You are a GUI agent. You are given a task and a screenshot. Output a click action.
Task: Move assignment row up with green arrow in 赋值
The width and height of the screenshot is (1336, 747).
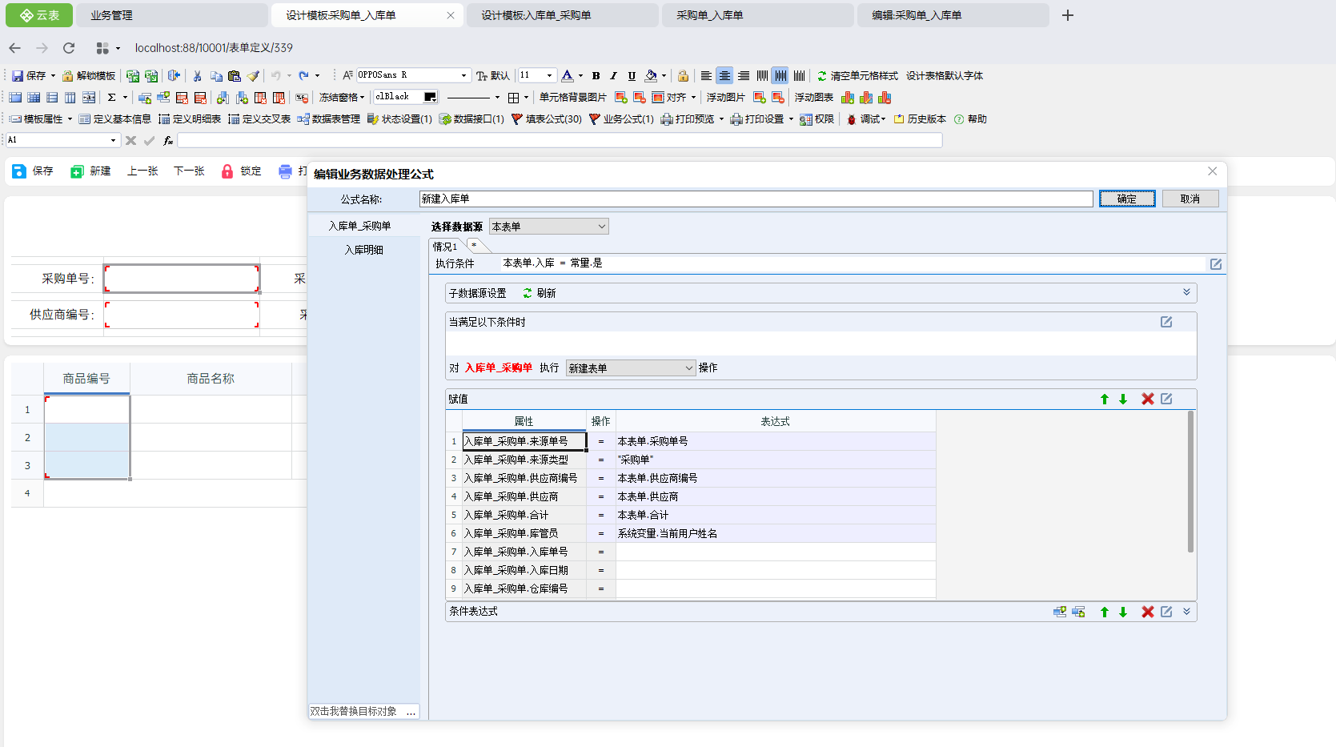[1105, 399]
